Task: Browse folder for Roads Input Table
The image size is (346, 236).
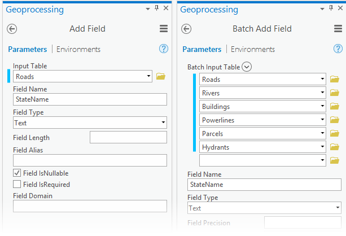Action: (x=161, y=76)
